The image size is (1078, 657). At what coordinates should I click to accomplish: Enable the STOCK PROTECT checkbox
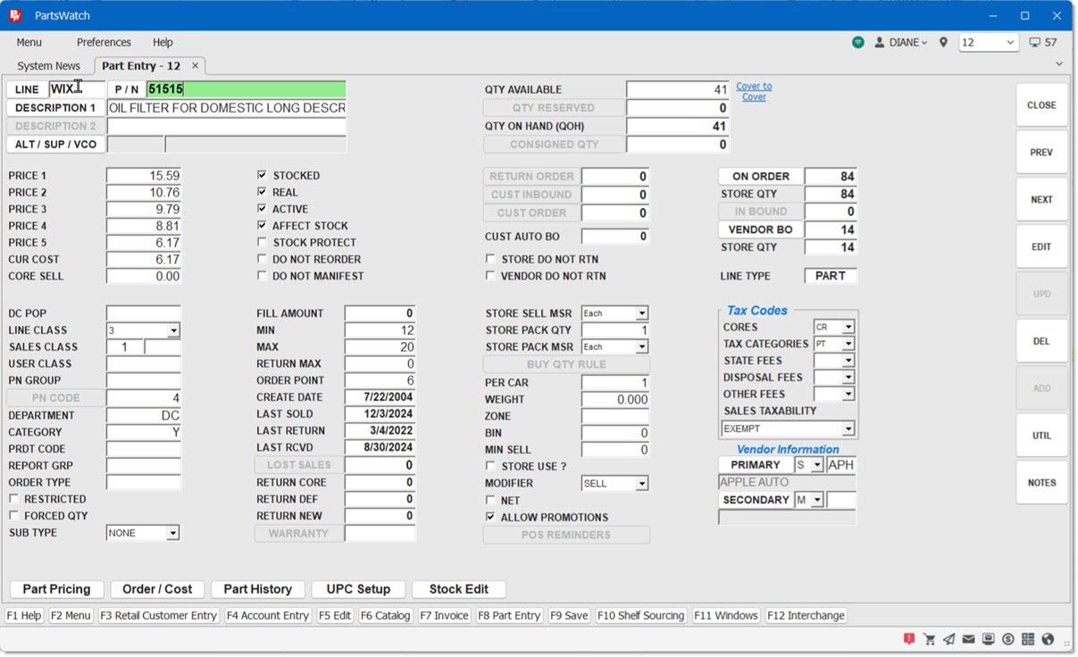(262, 243)
